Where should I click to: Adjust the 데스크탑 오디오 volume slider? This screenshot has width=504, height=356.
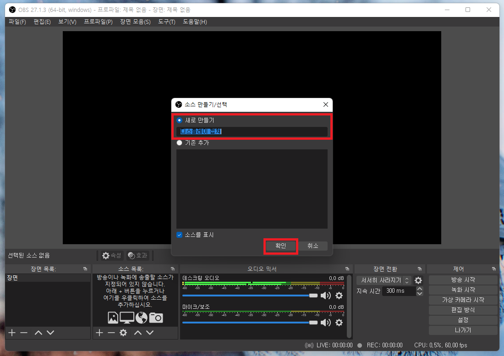coord(250,296)
